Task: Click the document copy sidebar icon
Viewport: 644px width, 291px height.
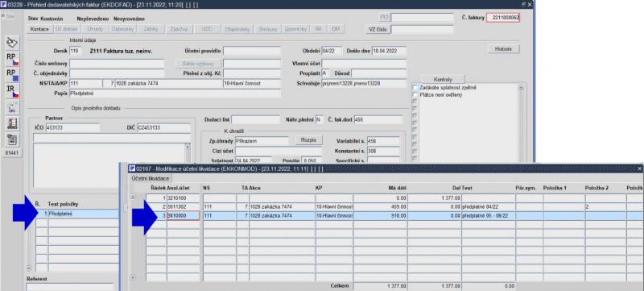Action: coord(12,140)
